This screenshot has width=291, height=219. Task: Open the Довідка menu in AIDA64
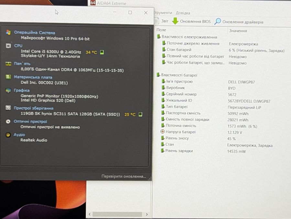click(x=183, y=13)
